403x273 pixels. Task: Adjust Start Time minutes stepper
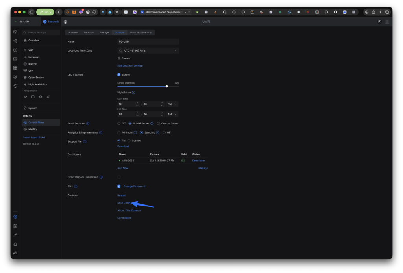coord(162,104)
